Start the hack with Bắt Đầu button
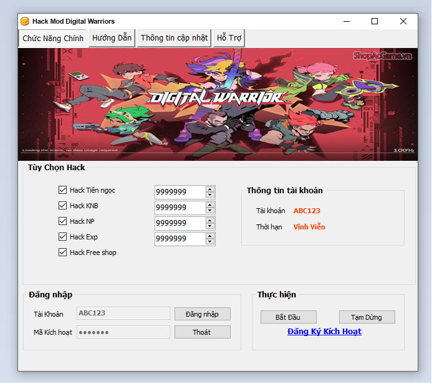Viewport: 432px width, 384px height. pos(289,317)
